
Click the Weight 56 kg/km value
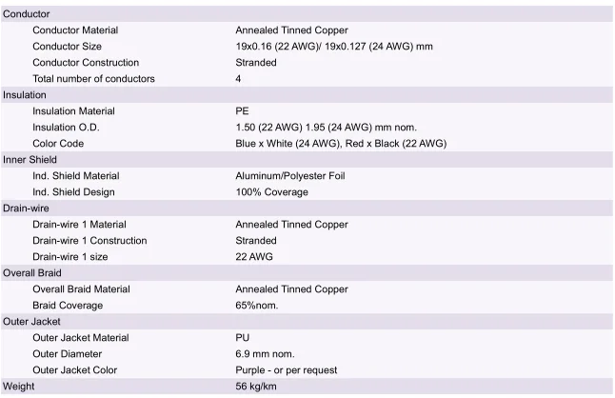point(255,387)
